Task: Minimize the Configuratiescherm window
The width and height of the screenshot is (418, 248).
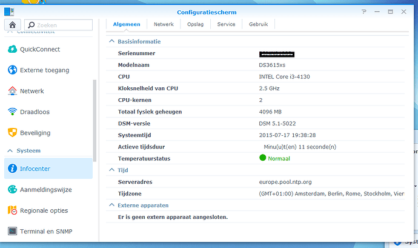Action: (x=377, y=12)
